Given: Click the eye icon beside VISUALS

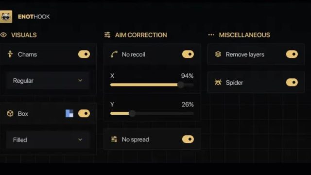Looking at the screenshot, I should point(3,35).
